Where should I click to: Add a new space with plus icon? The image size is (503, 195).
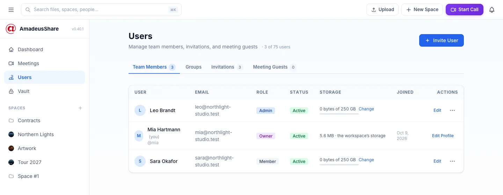coord(80,108)
